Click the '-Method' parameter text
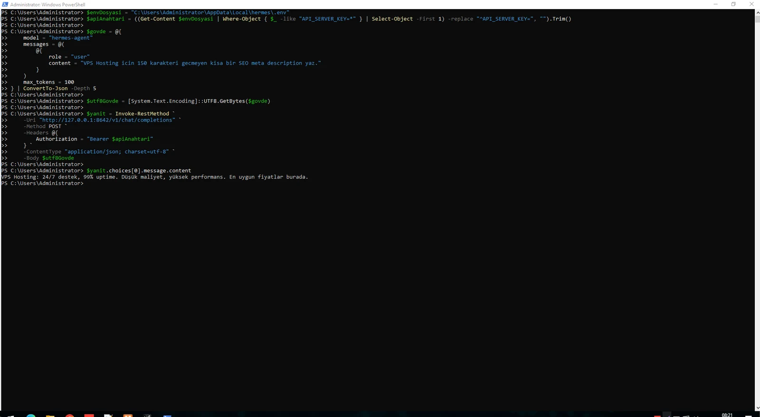Screen dimensions: 760x417 (34, 126)
